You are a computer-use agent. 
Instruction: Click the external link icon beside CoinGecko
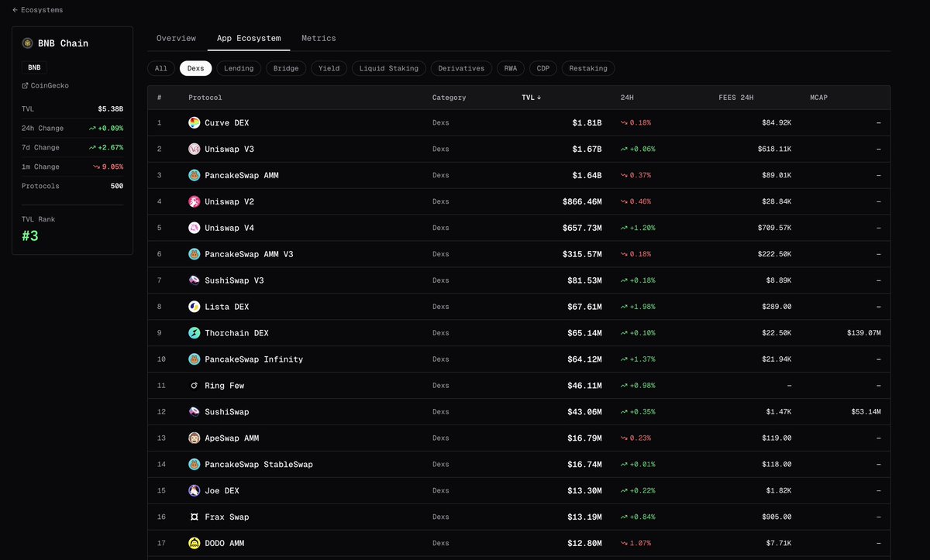pos(25,86)
